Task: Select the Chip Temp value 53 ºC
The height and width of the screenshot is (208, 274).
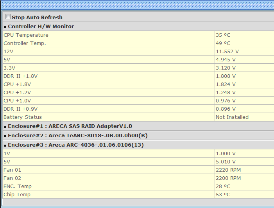Action: coord(223,194)
